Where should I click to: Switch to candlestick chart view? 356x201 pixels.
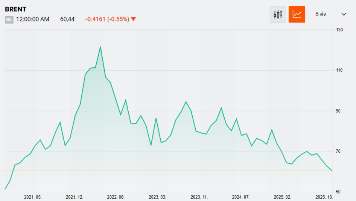coord(278,14)
